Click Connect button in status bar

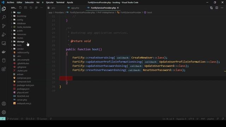pos(42,119)
